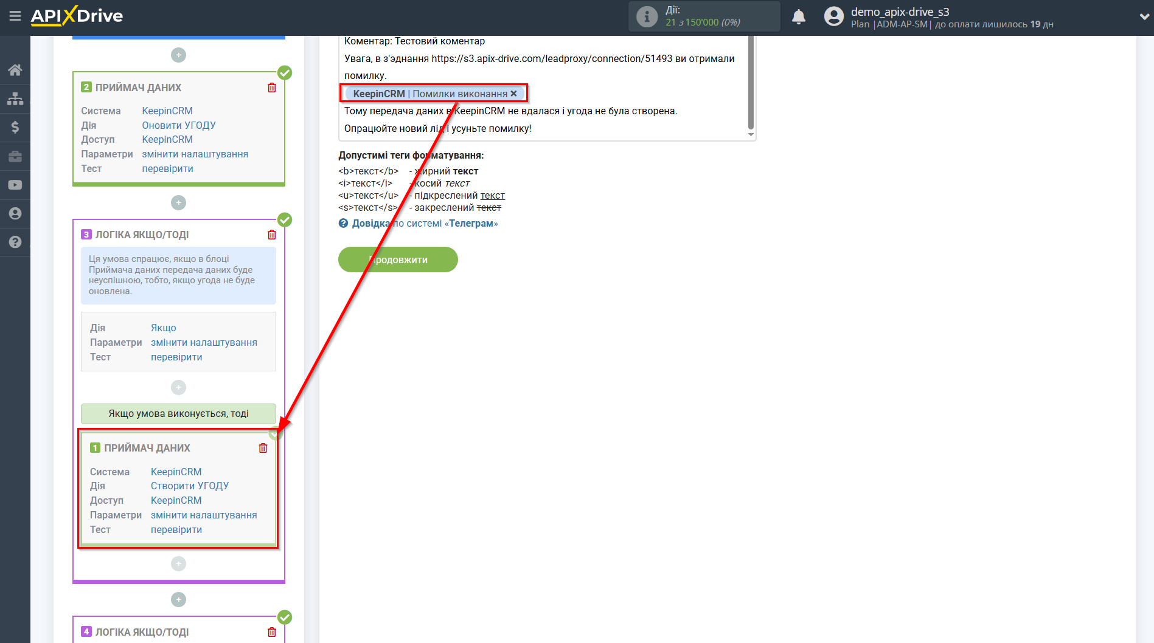Click KeepinCRM system link in block 2

[167, 111]
